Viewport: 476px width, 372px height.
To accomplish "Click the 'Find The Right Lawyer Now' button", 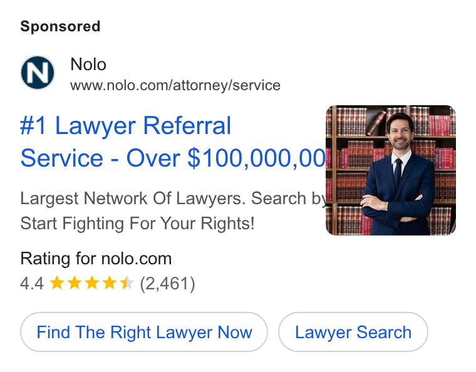I will pos(144,332).
